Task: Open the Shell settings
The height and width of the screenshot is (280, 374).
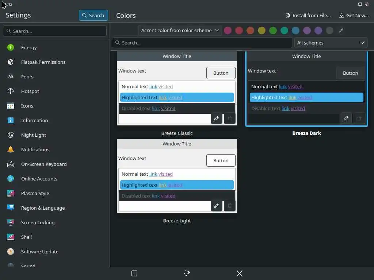Action: [55, 237]
